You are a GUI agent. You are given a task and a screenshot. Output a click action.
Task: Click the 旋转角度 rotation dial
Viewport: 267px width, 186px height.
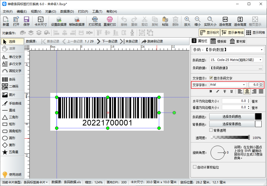(x=218, y=153)
